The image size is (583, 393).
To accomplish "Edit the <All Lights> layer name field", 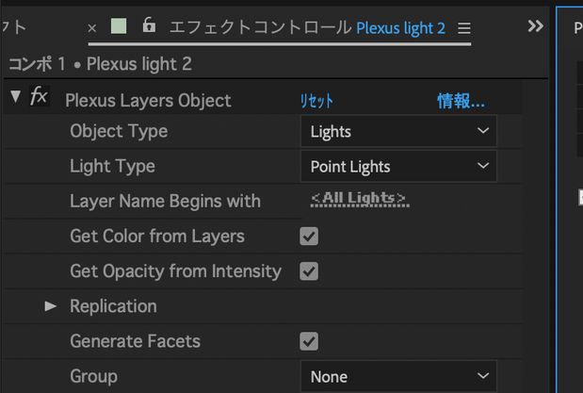I will click(359, 198).
